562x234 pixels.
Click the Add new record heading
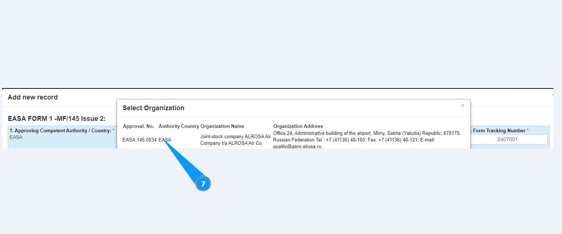click(33, 97)
